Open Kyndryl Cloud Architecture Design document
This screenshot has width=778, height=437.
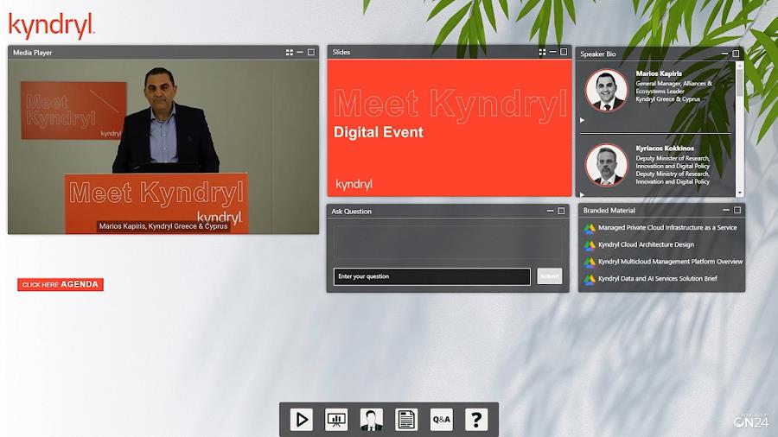(646, 245)
